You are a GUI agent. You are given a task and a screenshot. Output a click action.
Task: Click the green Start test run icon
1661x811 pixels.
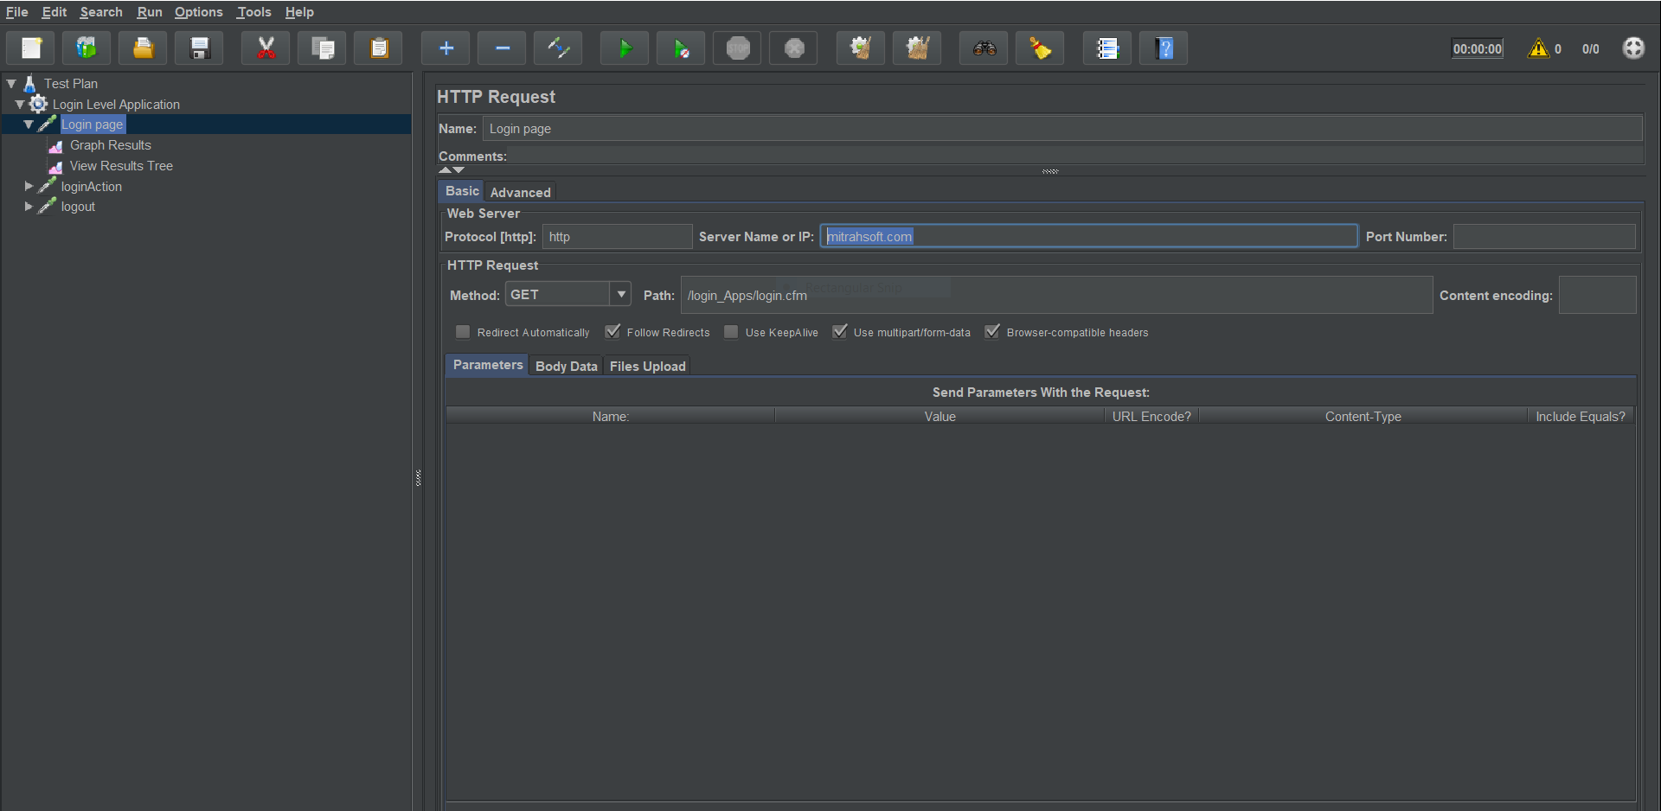625,48
